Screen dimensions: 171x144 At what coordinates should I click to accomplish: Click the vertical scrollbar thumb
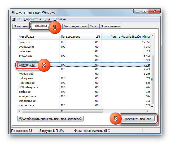tap(152, 79)
